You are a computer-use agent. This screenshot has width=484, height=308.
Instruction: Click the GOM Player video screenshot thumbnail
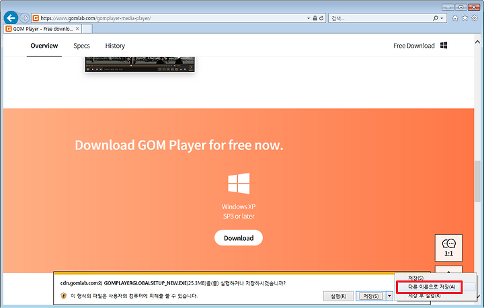coord(140,65)
